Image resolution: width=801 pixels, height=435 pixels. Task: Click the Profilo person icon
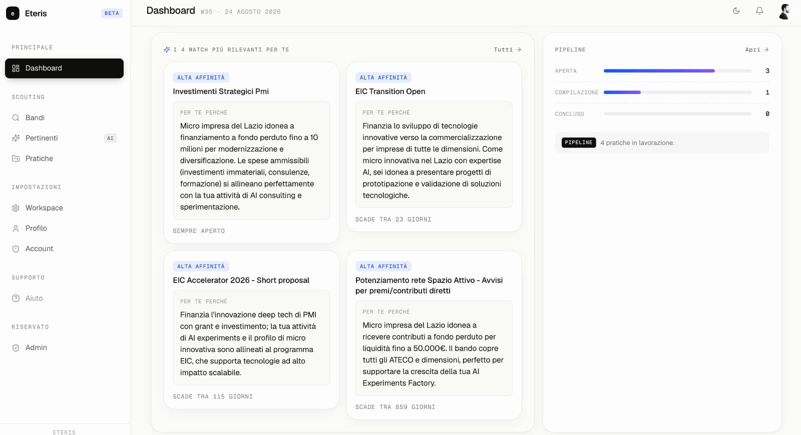[x=16, y=228]
